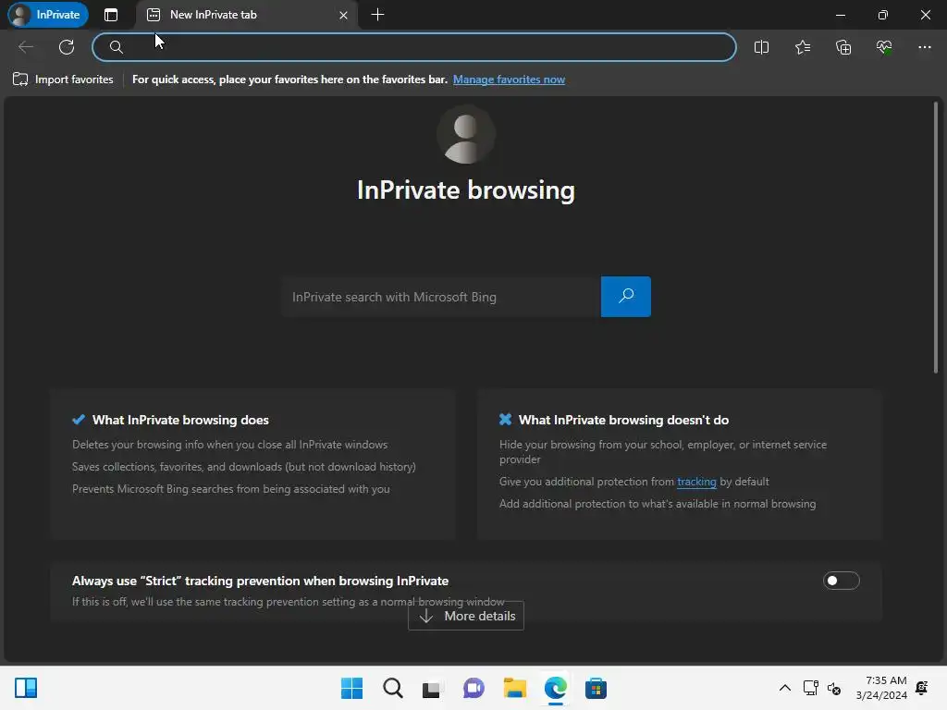The image size is (947, 710).
Task: Show hidden system tray icons
Action: [784, 688]
